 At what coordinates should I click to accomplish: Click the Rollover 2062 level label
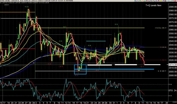(x=161, y=28)
